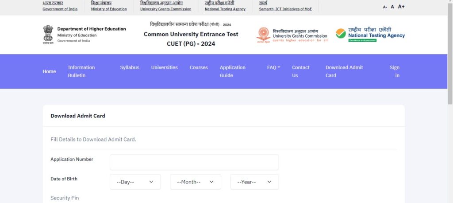The width and height of the screenshot is (453, 203).
Task: Click the Government of India emblem logo
Action: click(x=48, y=35)
